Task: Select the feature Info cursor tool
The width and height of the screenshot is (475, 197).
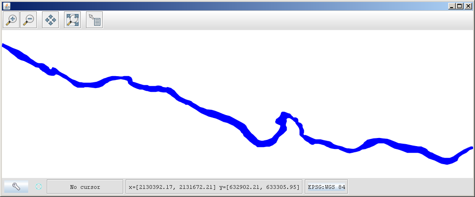Action: pyautogui.click(x=94, y=20)
